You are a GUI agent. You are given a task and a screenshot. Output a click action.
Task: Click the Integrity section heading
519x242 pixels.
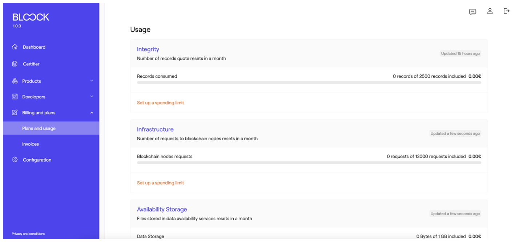tap(148, 49)
